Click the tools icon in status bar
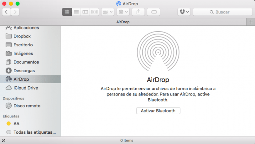The width and height of the screenshot is (255, 144). (4, 140)
